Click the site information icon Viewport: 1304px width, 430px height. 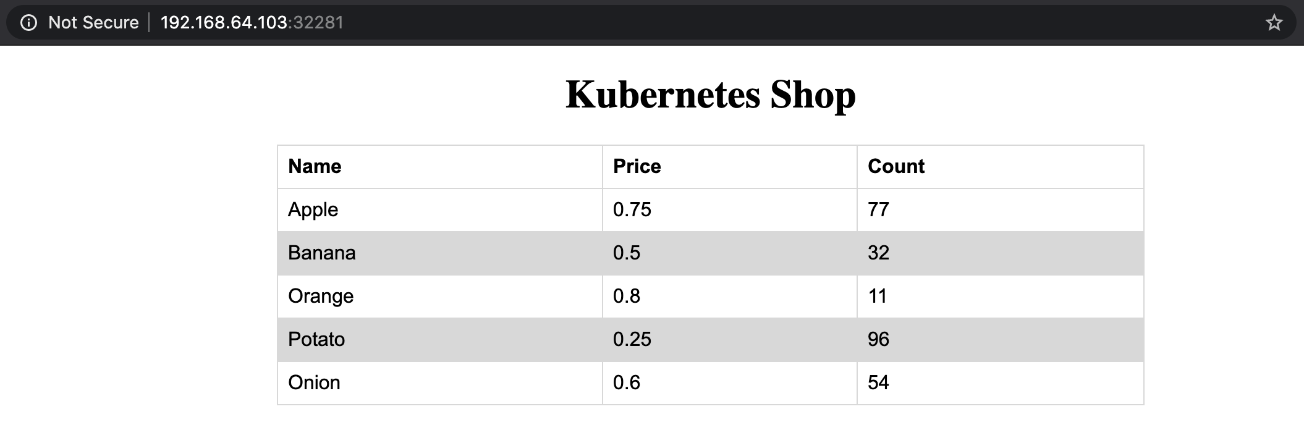point(28,23)
